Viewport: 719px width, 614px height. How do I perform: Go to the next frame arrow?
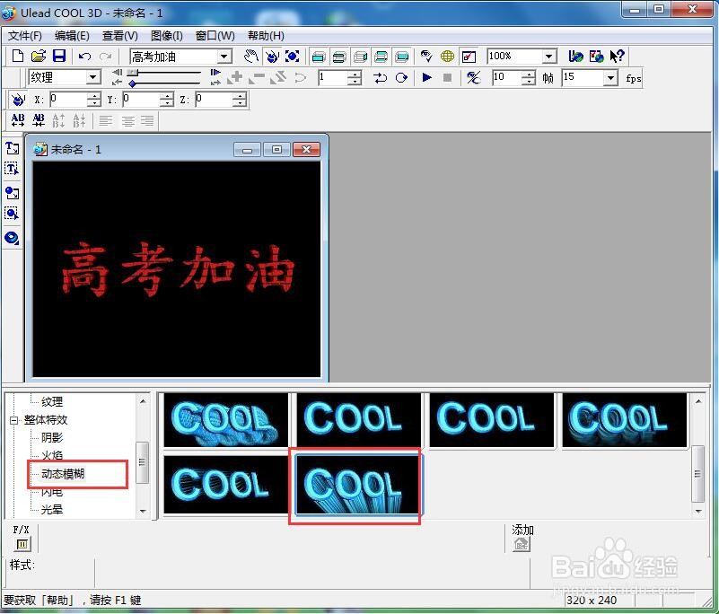(215, 73)
